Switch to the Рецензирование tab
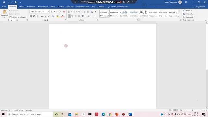 tap(83, 7)
